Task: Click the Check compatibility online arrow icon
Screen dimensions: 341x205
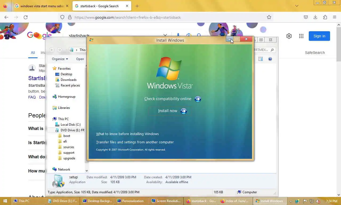Action: click(x=198, y=99)
